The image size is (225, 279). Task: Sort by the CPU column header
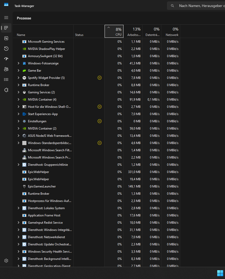[114, 31]
